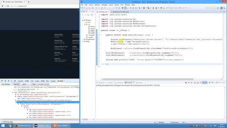
Task: Expand the GoogleSearch project node
Action: tap(83, 39)
